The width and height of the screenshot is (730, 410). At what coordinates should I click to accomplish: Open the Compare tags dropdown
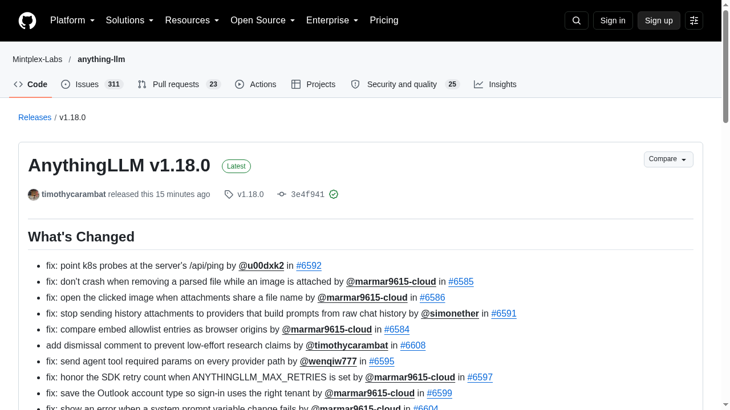(668, 159)
